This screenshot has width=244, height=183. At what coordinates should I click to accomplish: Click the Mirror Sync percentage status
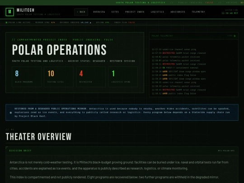pos(45,23)
